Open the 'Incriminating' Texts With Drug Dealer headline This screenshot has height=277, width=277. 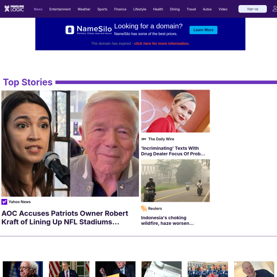(x=173, y=151)
